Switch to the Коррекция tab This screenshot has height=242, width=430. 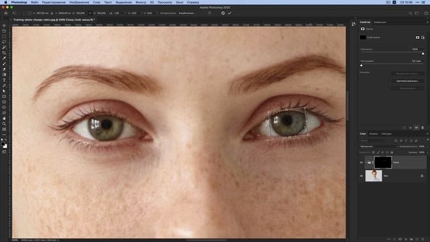pyautogui.click(x=380, y=22)
